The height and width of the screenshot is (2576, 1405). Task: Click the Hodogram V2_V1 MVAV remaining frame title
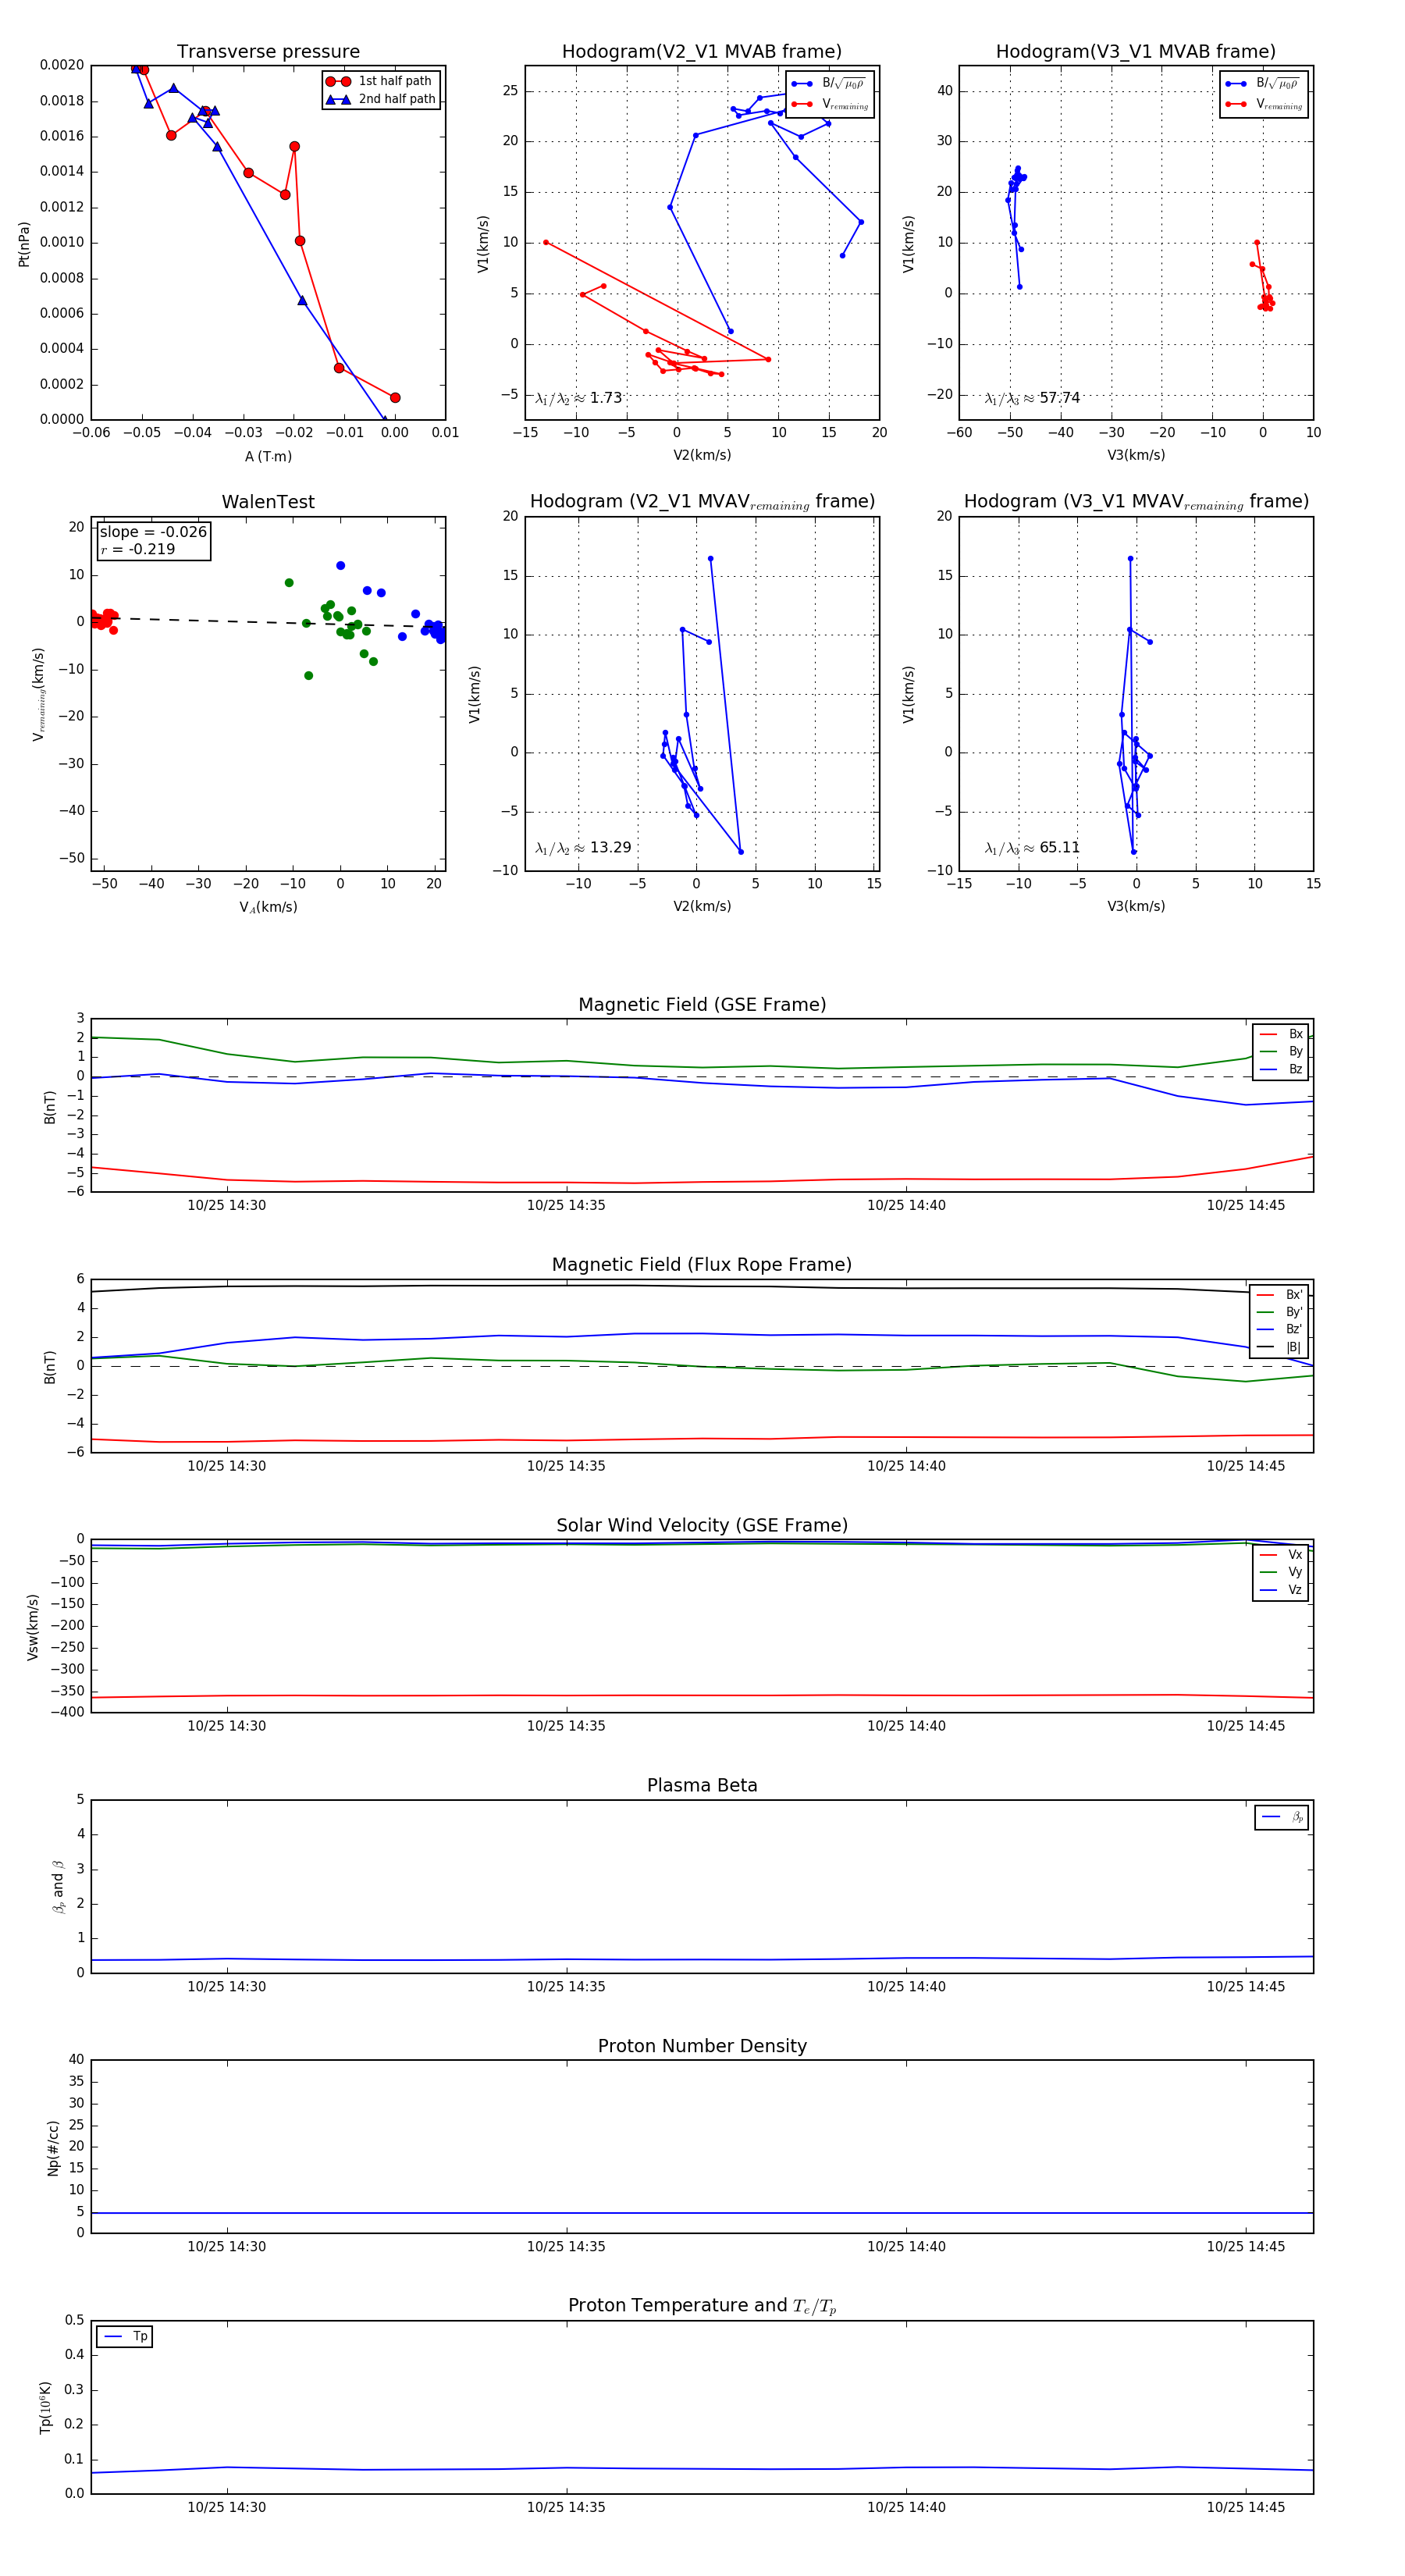coord(702,502)
